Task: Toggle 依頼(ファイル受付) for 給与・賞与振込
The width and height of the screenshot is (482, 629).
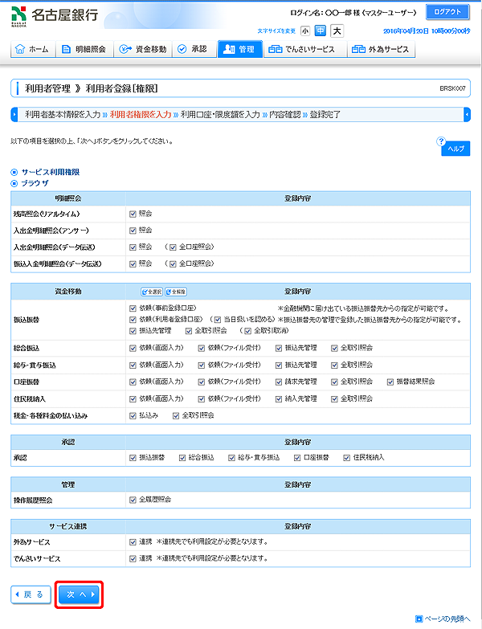Action: point(202,365)
